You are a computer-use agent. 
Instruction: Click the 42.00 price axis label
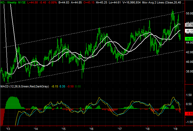(189, 52)
